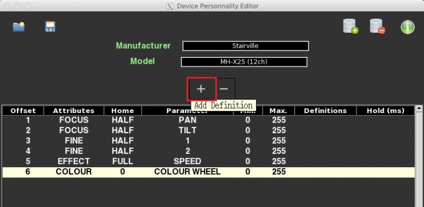424x207 pixels.
Task: Click offset 1 row number
Action: pos(28,120)
